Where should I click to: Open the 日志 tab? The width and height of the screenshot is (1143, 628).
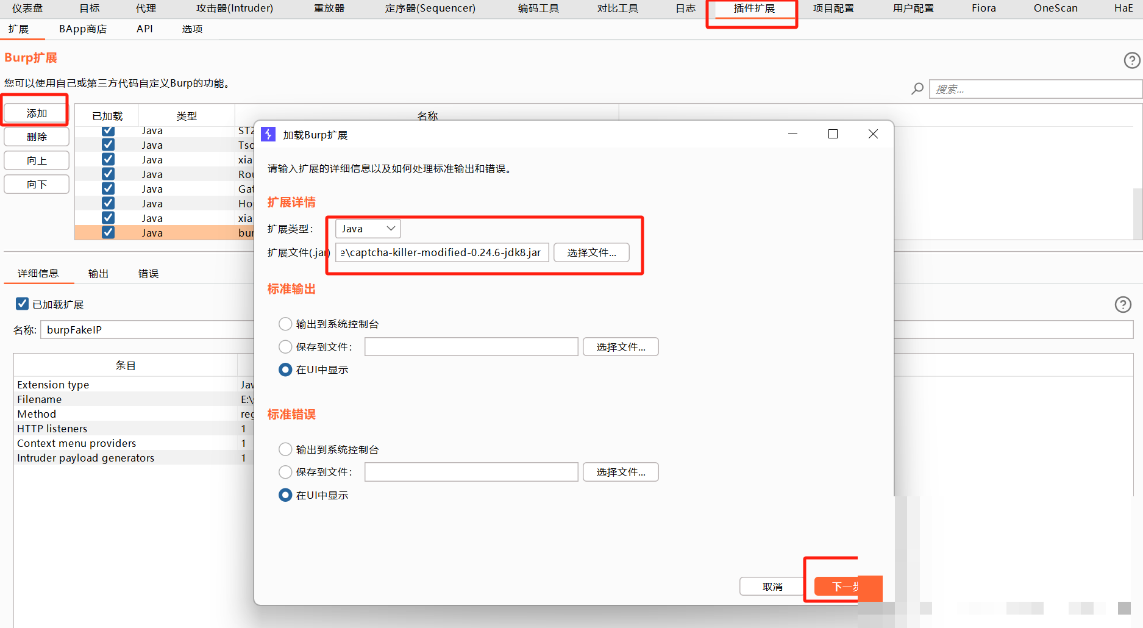tap(686, 9)
